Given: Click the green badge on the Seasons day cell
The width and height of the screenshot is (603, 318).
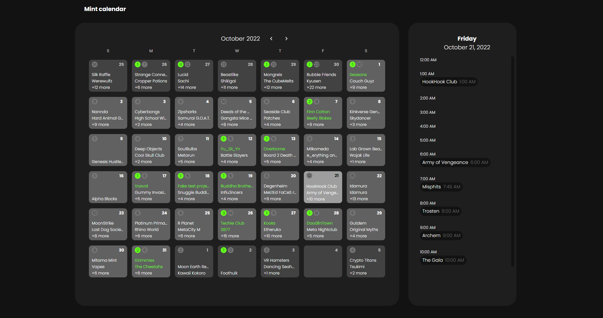Looking at the screenshot, I should tap(352, 64).
